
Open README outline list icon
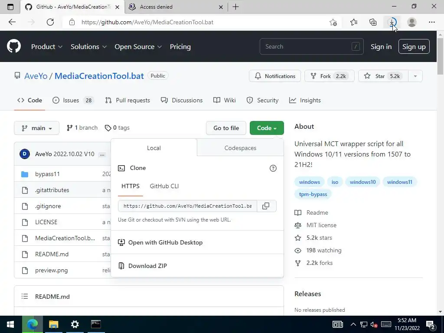click(25, 297)
